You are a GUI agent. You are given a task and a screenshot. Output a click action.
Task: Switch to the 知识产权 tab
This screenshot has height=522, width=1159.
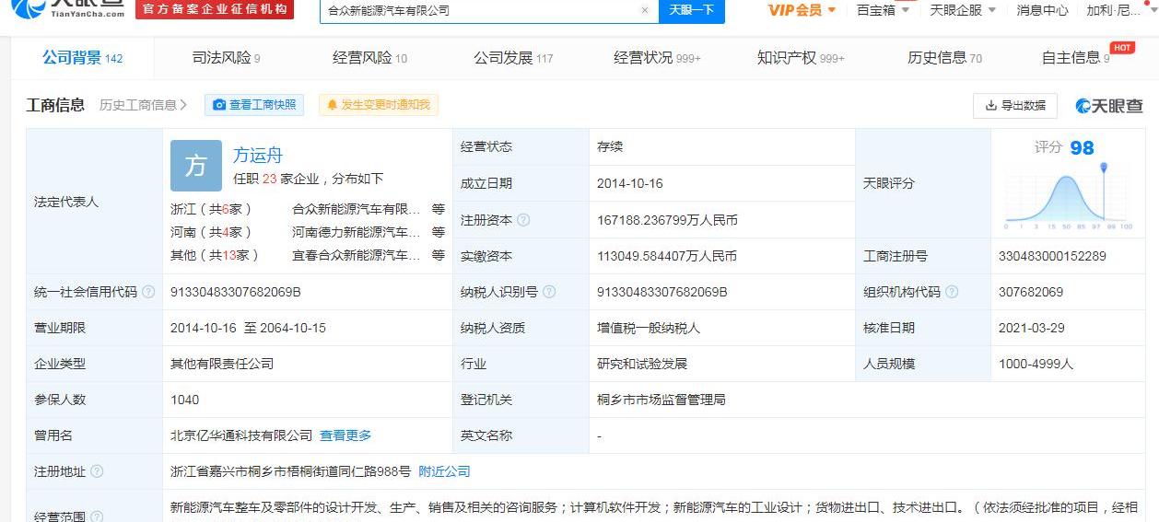tap(801, 58)
